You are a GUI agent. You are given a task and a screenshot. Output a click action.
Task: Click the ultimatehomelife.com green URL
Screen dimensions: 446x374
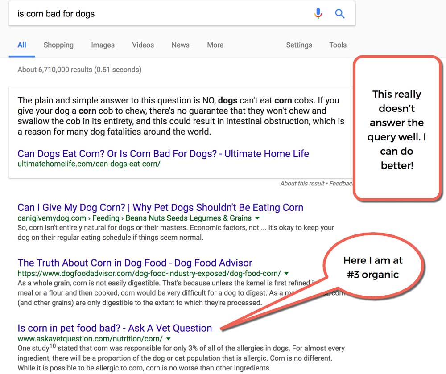coord(89,164)
